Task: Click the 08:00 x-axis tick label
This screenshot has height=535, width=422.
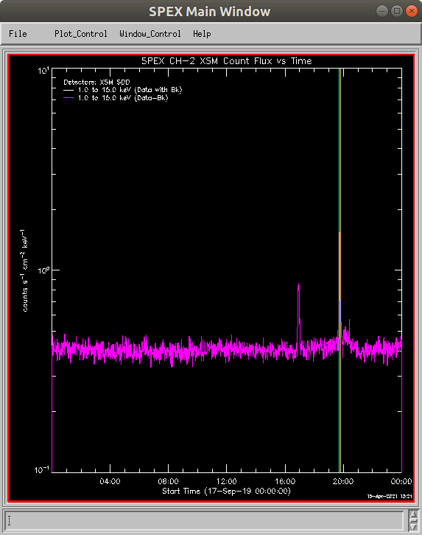Action: (x=168, y=481)
